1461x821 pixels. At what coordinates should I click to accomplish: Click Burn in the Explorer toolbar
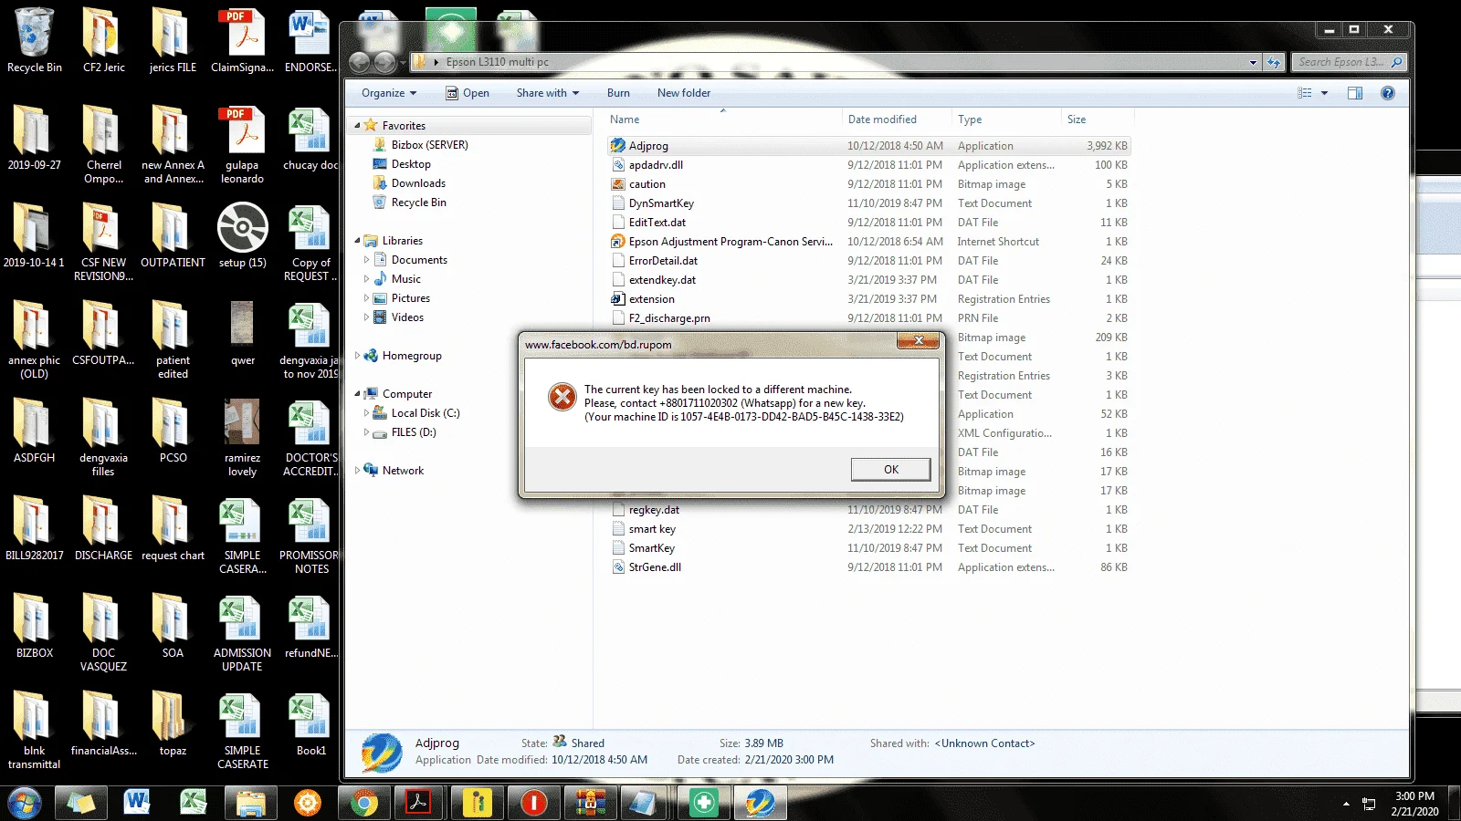pos(618,93)
